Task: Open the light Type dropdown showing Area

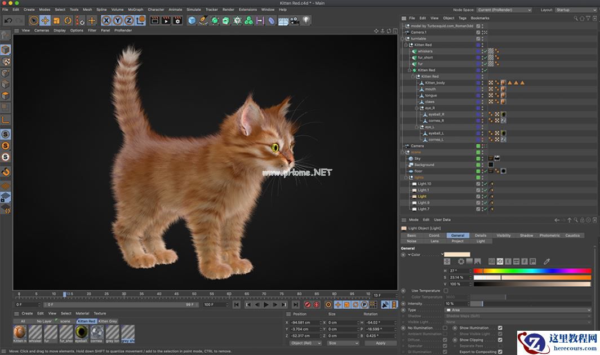Action: (518, 310)
